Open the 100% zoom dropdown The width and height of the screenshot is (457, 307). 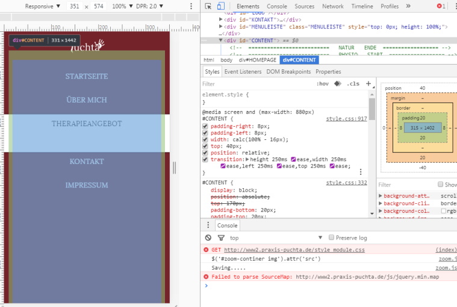(x=122, y=6)
